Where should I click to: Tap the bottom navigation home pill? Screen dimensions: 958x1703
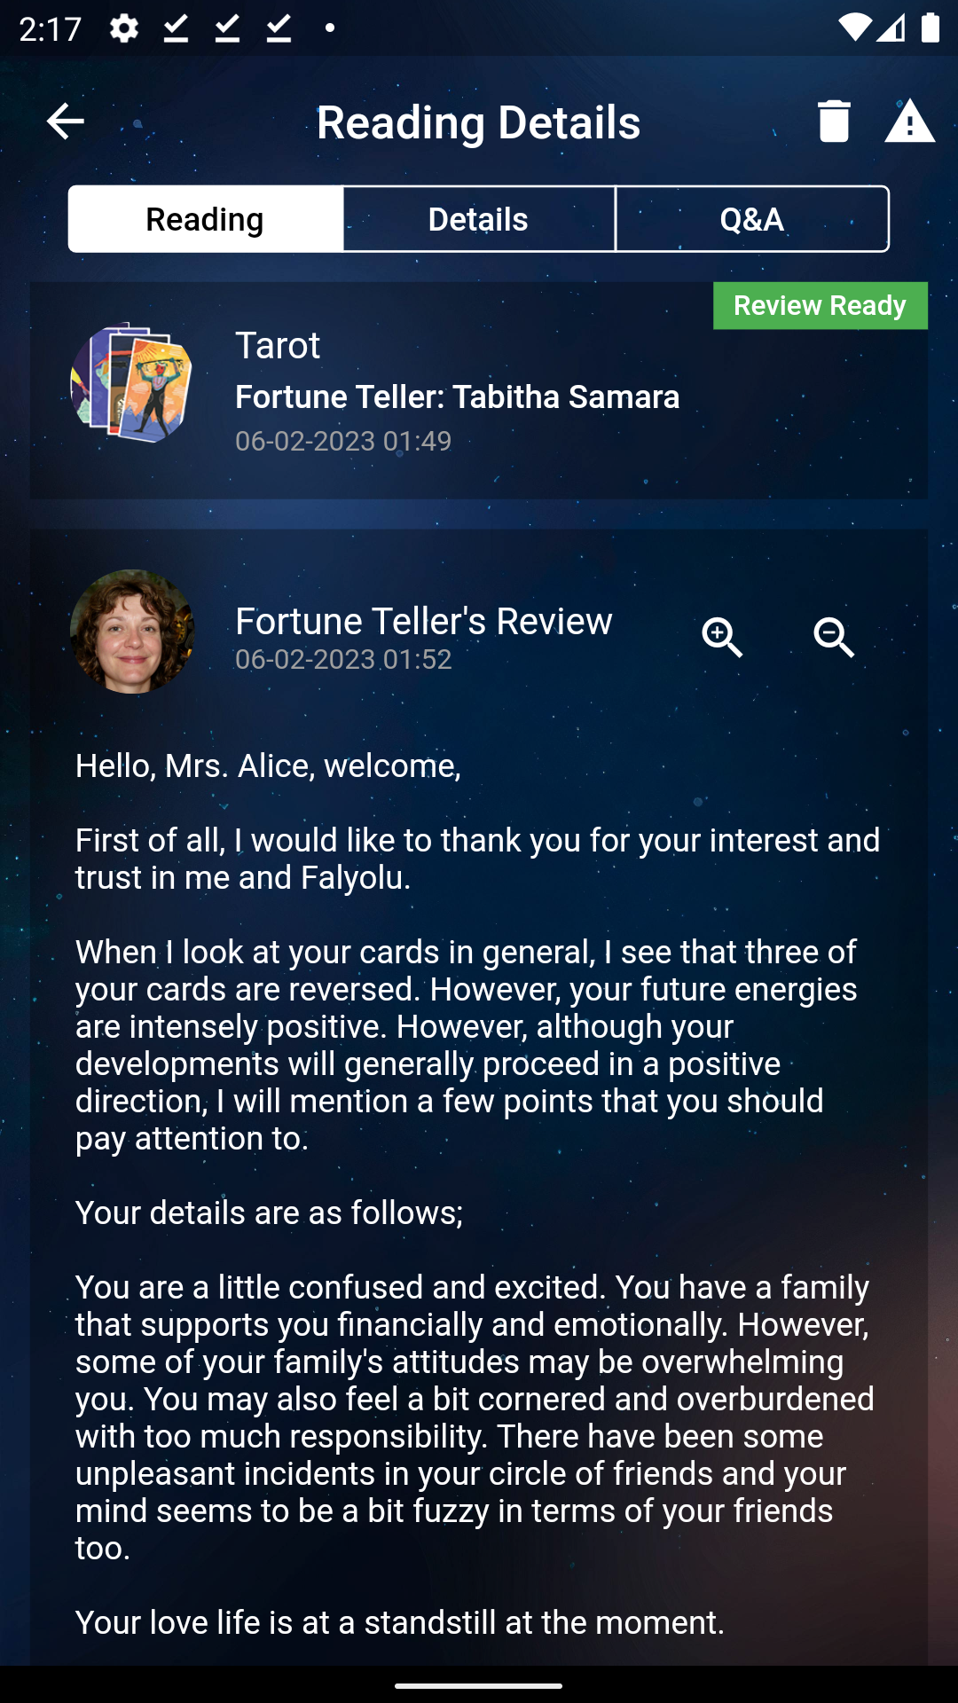pyautogui.click(x=478, y=1685)
